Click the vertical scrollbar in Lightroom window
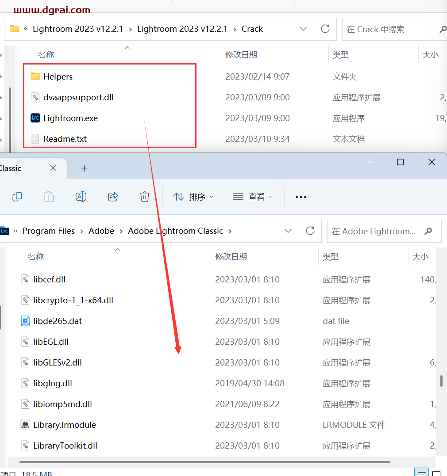The image size is (447, 476). point(441,381)
